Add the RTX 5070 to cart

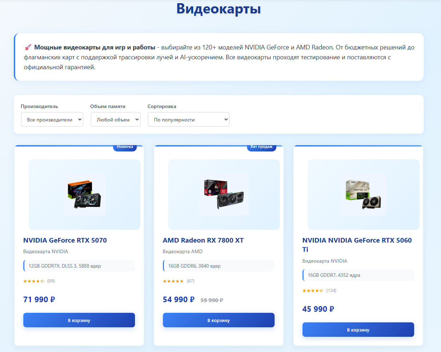(79, 320)
